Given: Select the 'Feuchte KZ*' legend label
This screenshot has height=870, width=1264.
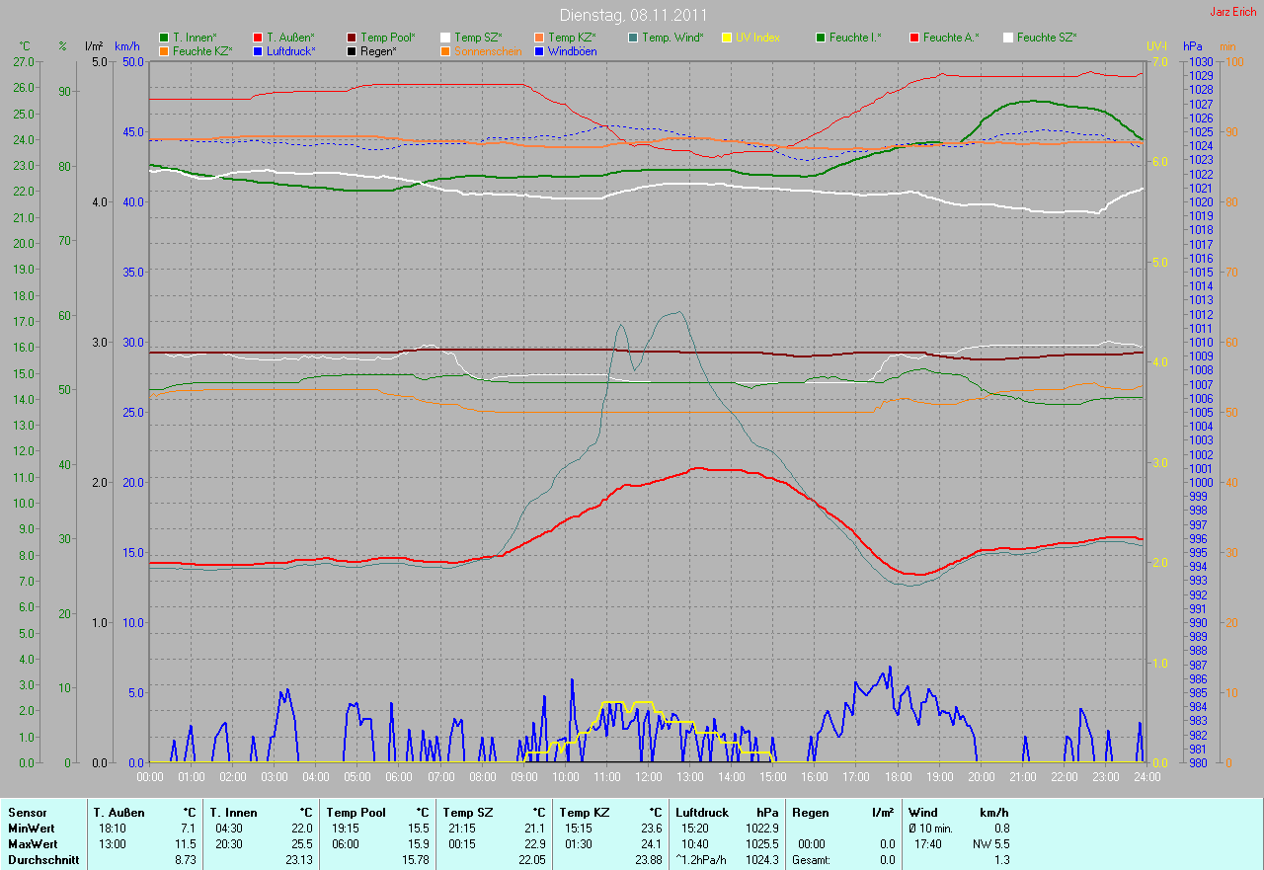Looking at the screenshot, I should [x=202, y=50].
